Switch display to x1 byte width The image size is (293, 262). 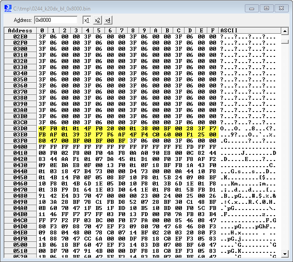(87, 20)
